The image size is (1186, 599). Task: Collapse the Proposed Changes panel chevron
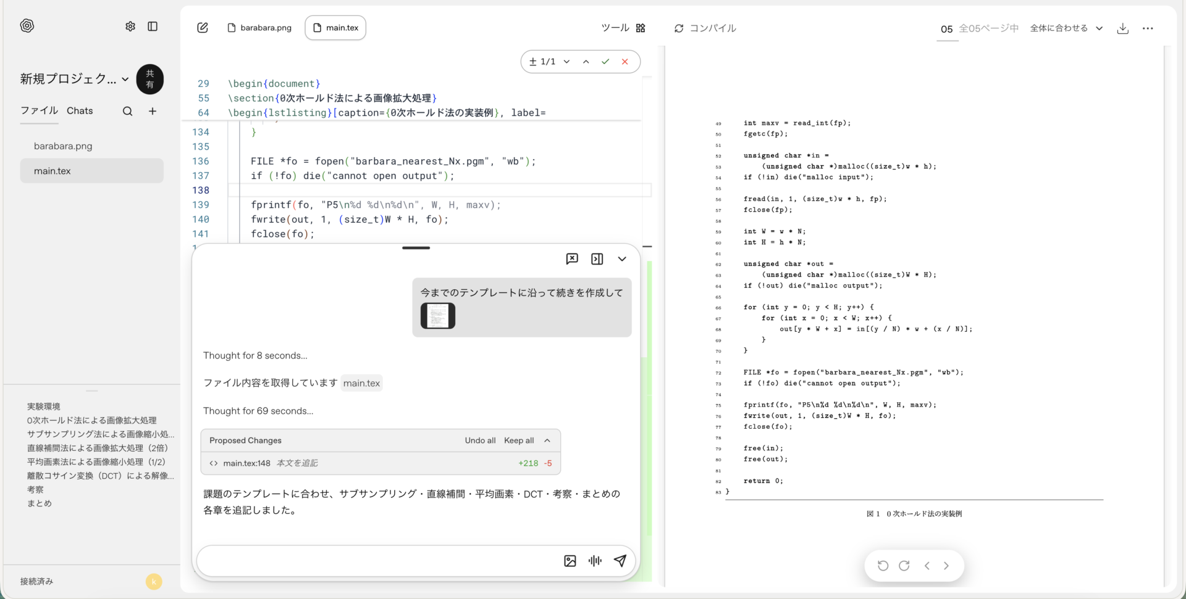547,440
